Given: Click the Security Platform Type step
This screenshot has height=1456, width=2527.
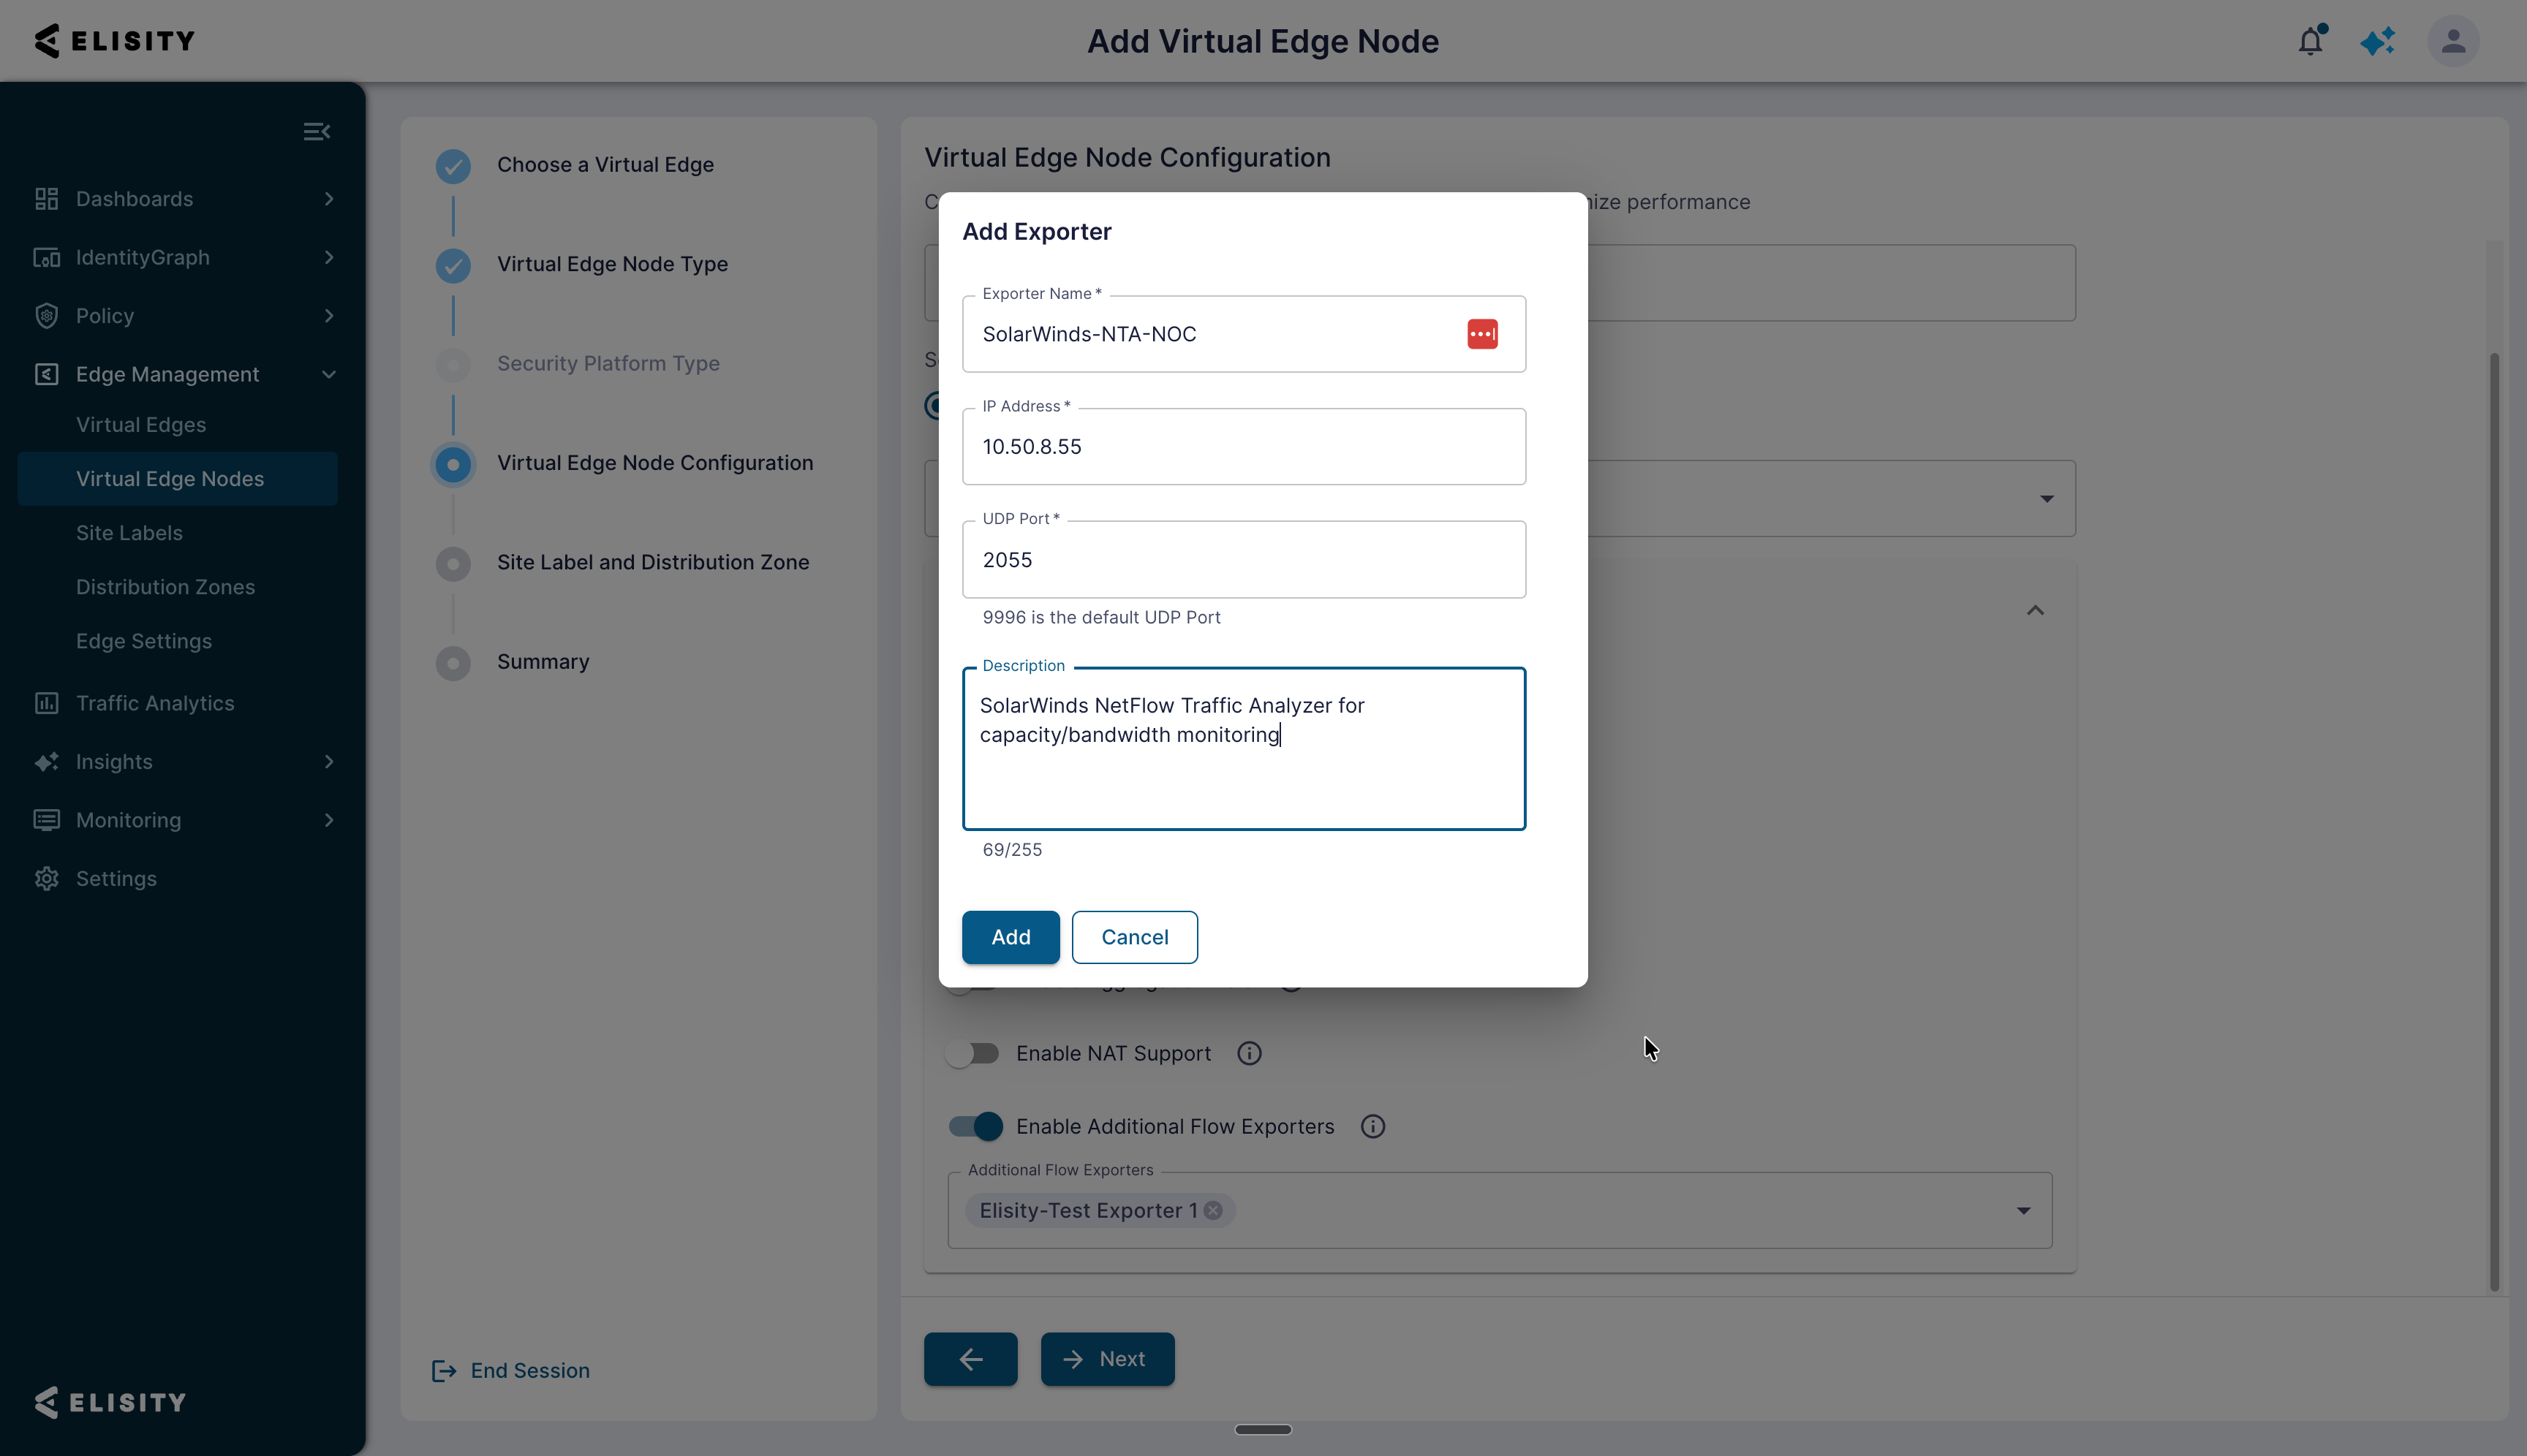Looking at the screenshot, I should point(608,364).
